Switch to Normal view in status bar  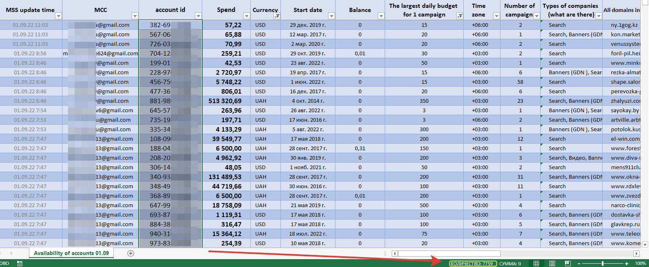(x=536, y=263)
